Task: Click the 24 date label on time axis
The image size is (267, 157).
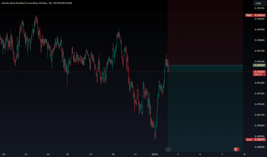Action: 48,154
